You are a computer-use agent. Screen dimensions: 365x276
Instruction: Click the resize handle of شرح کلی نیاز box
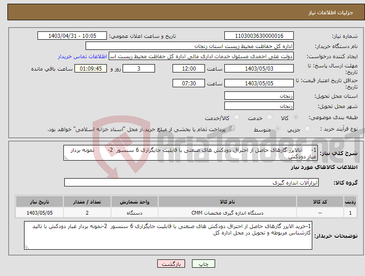66,158
